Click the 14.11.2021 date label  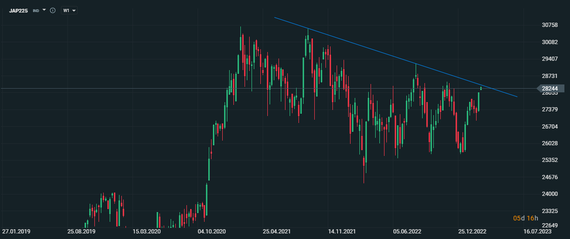pyautogui.click(x=342, y=231)
